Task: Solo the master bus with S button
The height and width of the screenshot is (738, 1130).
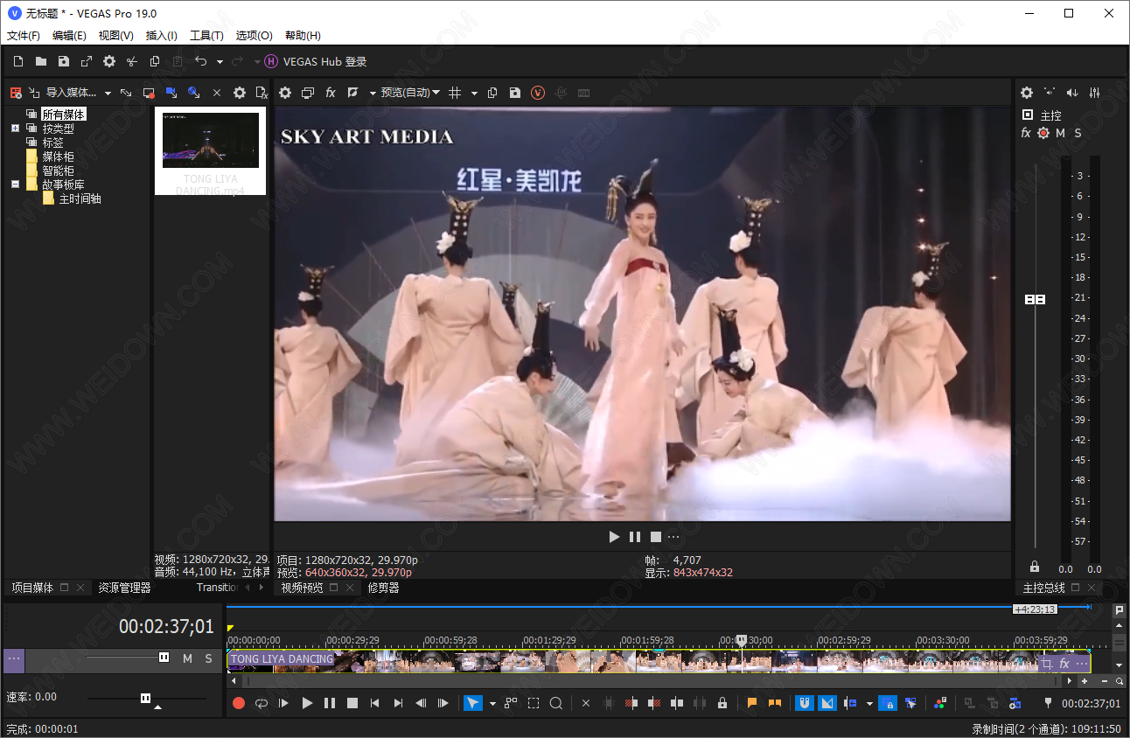Action: point(1078,133)
